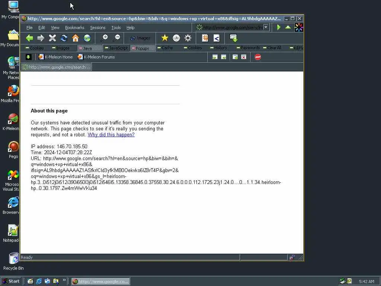Open the Bookmarks menu
This screenshot has width=381, height=286.
tap(74, 28)
